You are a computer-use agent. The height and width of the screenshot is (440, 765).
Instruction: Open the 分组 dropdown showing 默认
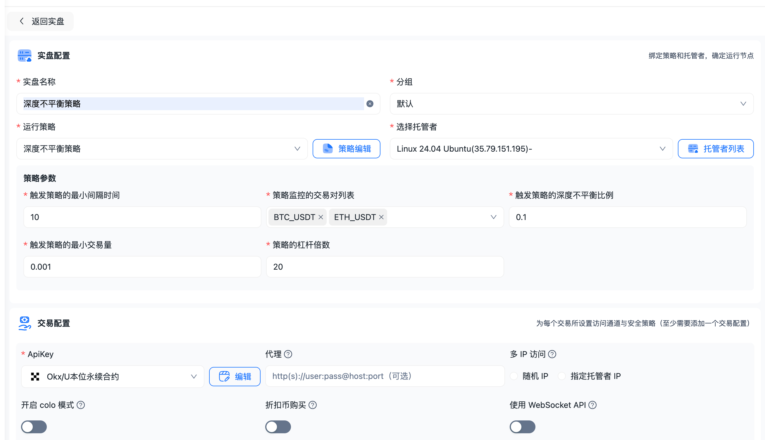point(744,104)
